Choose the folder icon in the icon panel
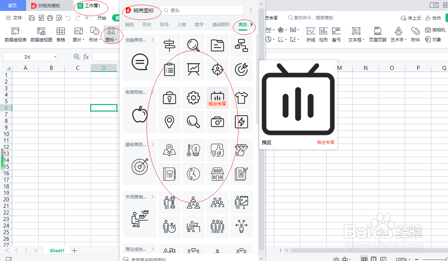The height and width of the screenshot is (261, 448). pos(217,45)
